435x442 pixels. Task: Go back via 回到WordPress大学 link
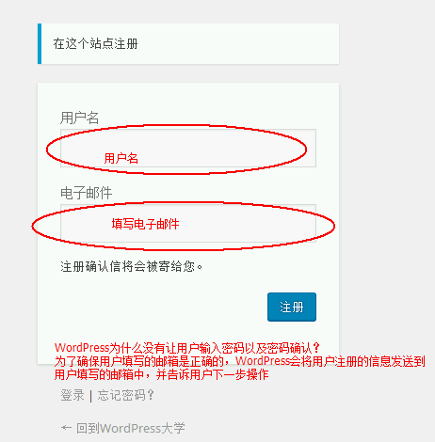click(x=131, y=428)
